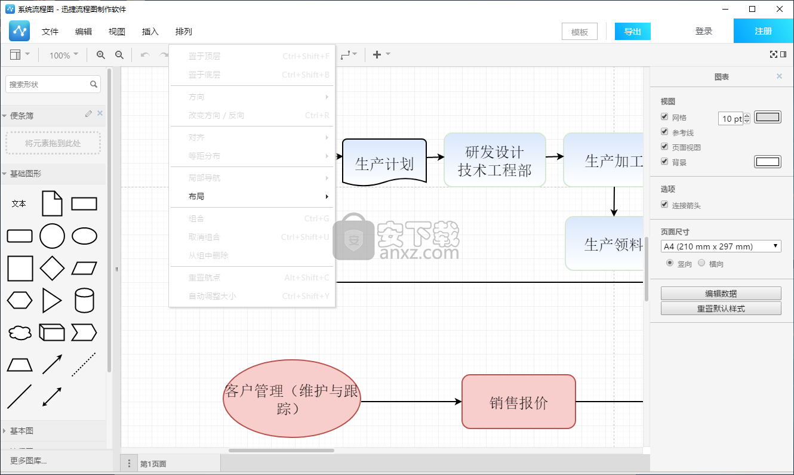Switch to the 第1页面 tab
Image resolution: width=794 pixels, height=475 pixels.
click(x=178, y=463)
